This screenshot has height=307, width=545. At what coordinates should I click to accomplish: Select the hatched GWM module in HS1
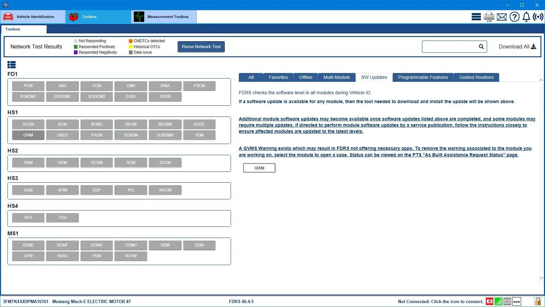(x=28, y=135)
